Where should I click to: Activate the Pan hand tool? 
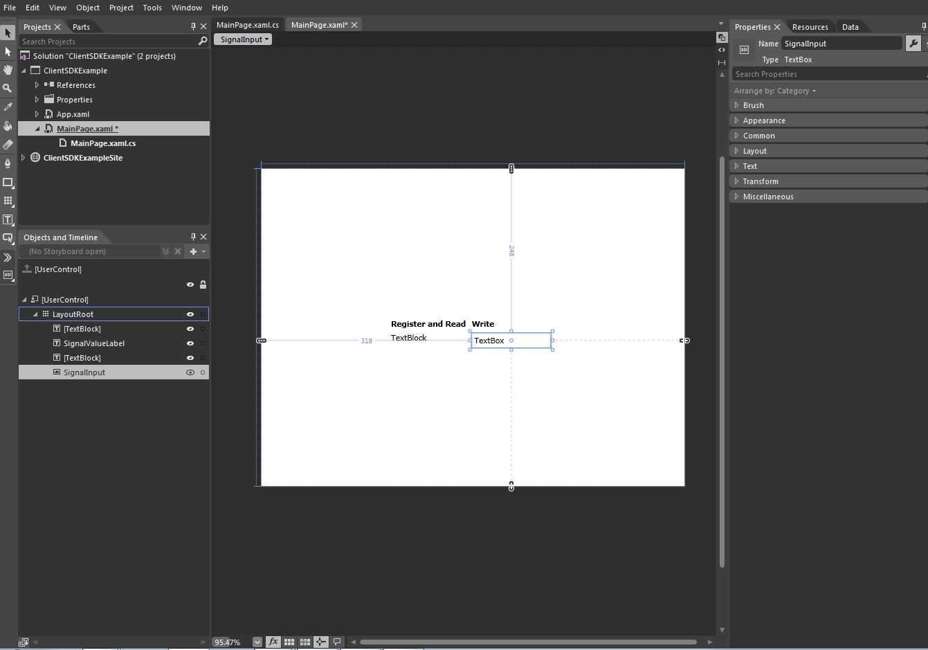coord(8,70)
